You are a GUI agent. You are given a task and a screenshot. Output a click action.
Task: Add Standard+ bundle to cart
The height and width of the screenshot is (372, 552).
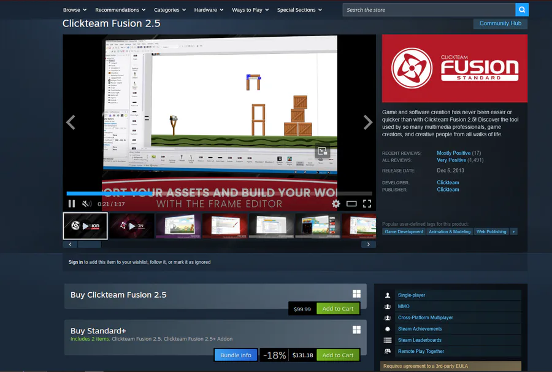click(338, 355)
